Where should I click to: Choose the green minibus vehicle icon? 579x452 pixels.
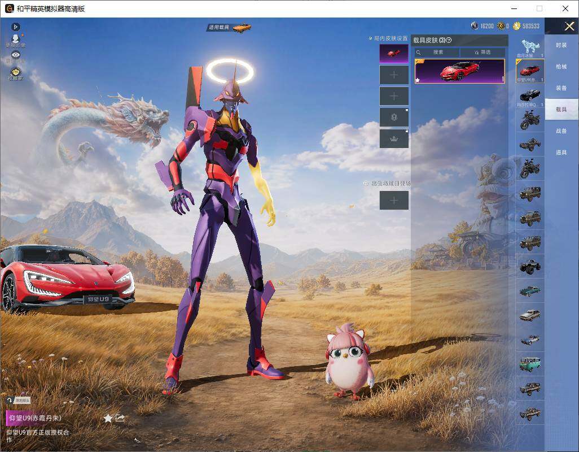[x=530, y=364]
